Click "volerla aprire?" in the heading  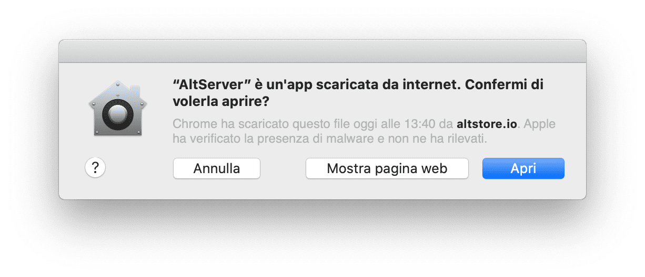coord(221,101)
